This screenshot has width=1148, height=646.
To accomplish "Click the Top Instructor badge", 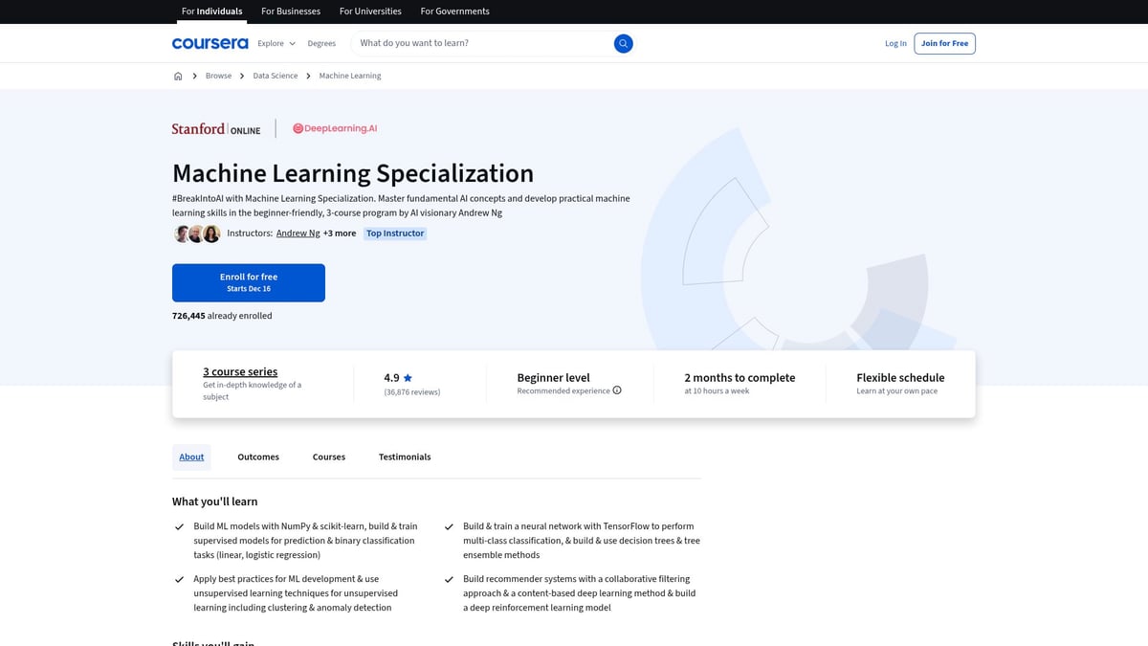I will click(x=395, y=234).
